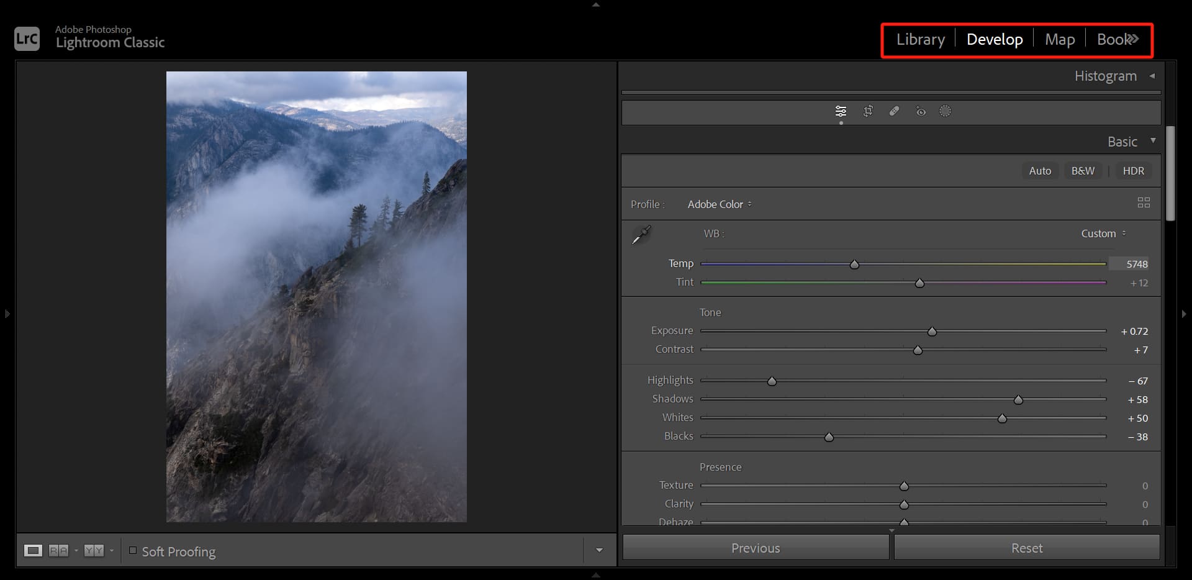Viewport: 1192px width, 580px height.
Task: Toggle the top module panel arrow
Action: pos(596,4)
